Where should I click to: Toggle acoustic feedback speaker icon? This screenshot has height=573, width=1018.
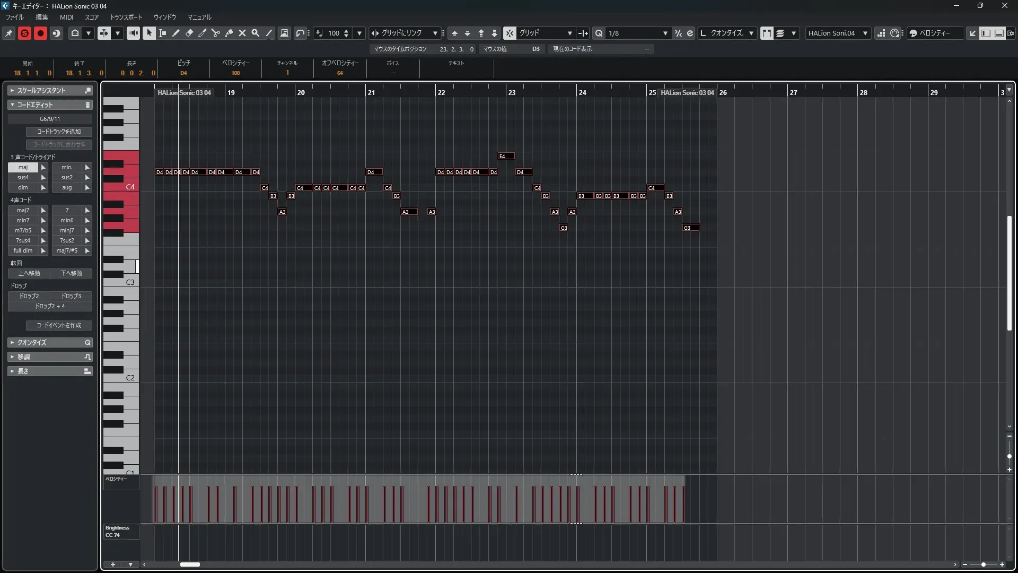click(133, 33)
